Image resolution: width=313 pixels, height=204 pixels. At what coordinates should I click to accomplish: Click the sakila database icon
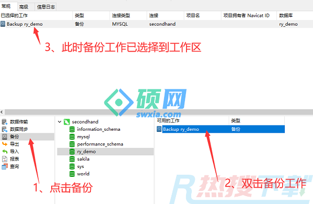point(72,159)
